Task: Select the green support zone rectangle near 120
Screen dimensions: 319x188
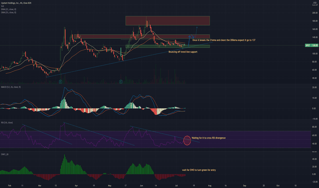Action: [x=168, y=46]
